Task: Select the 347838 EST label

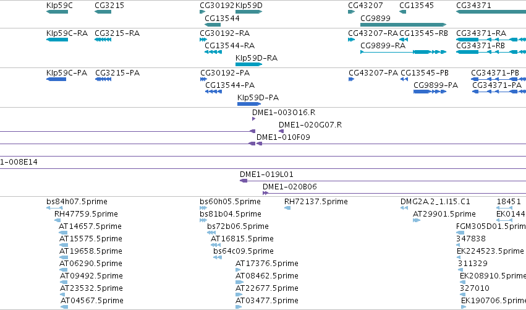Action: (x=471, y=239)
